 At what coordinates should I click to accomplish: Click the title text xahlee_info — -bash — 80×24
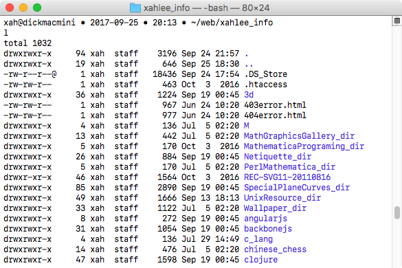pos(206,8)
